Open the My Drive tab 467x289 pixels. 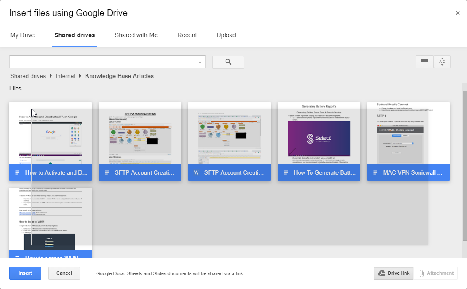(x=22, y=35)
